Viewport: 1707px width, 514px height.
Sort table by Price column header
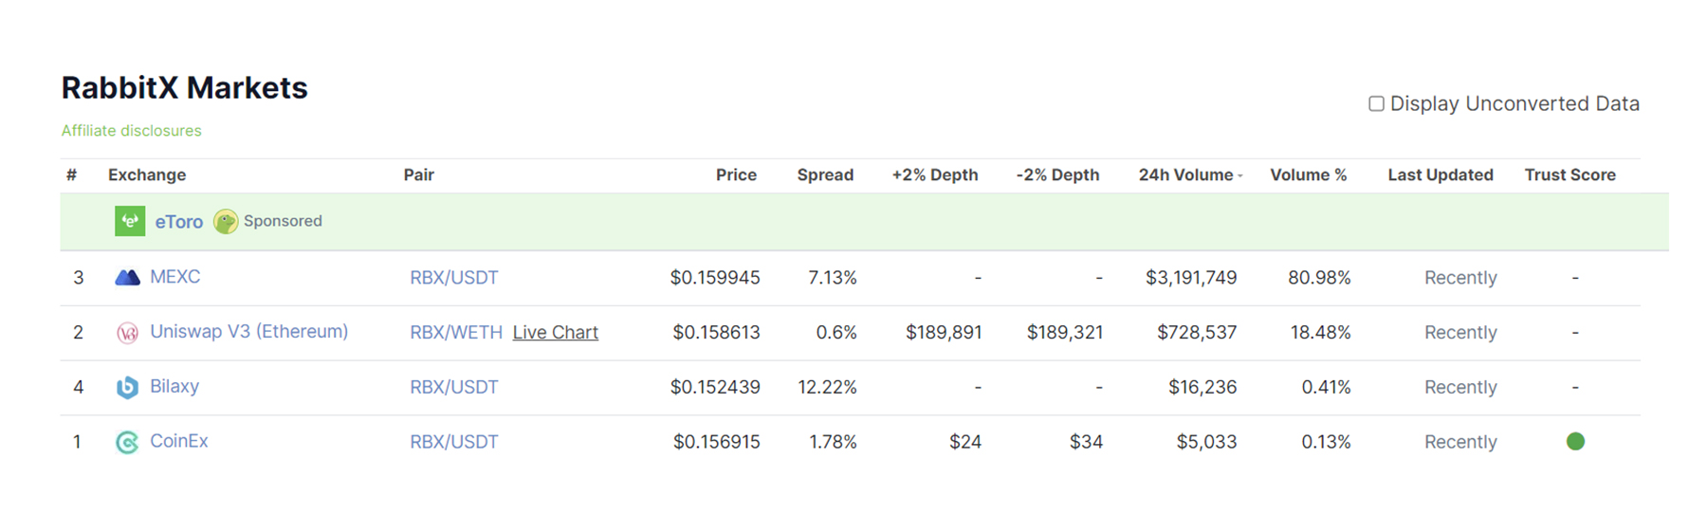(x=736, y=174)
